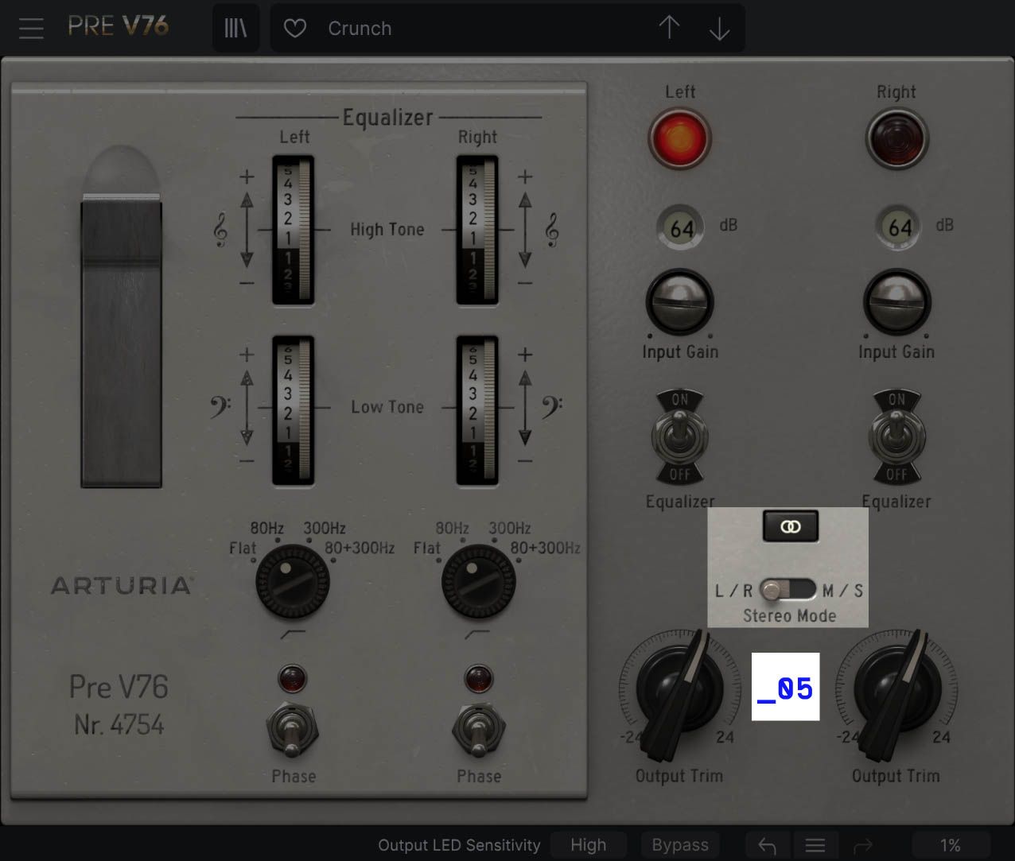Toggle the Right Equalizer ON/OFF switch
This screenshot has width=1015, height=861.
(896, 436)
